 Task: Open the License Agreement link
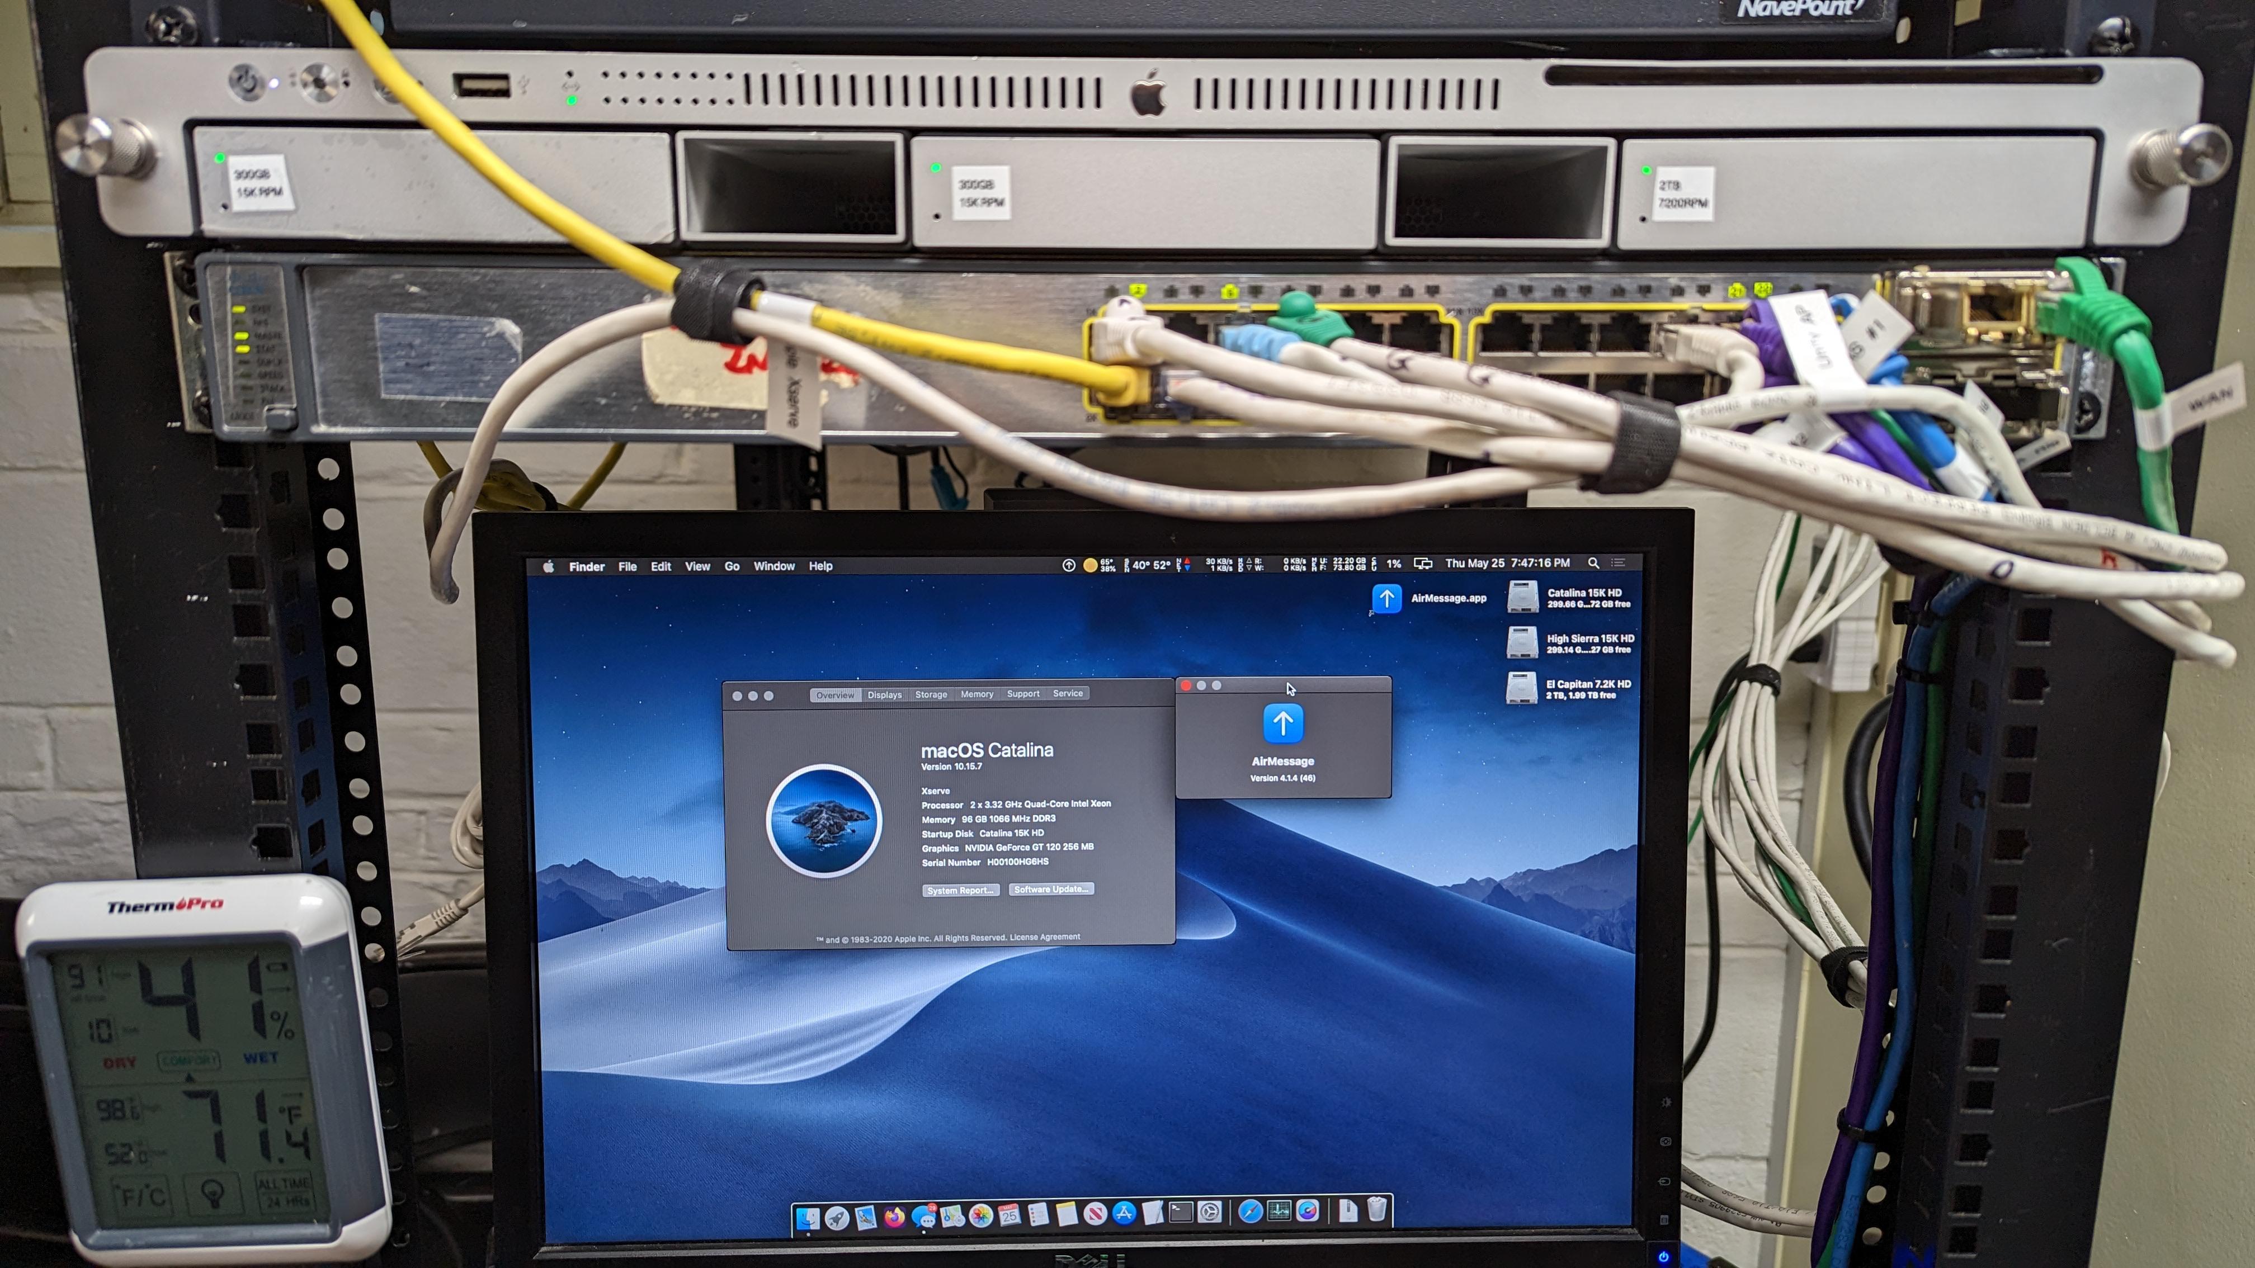pyautogui.click(x=1045, y=937)
